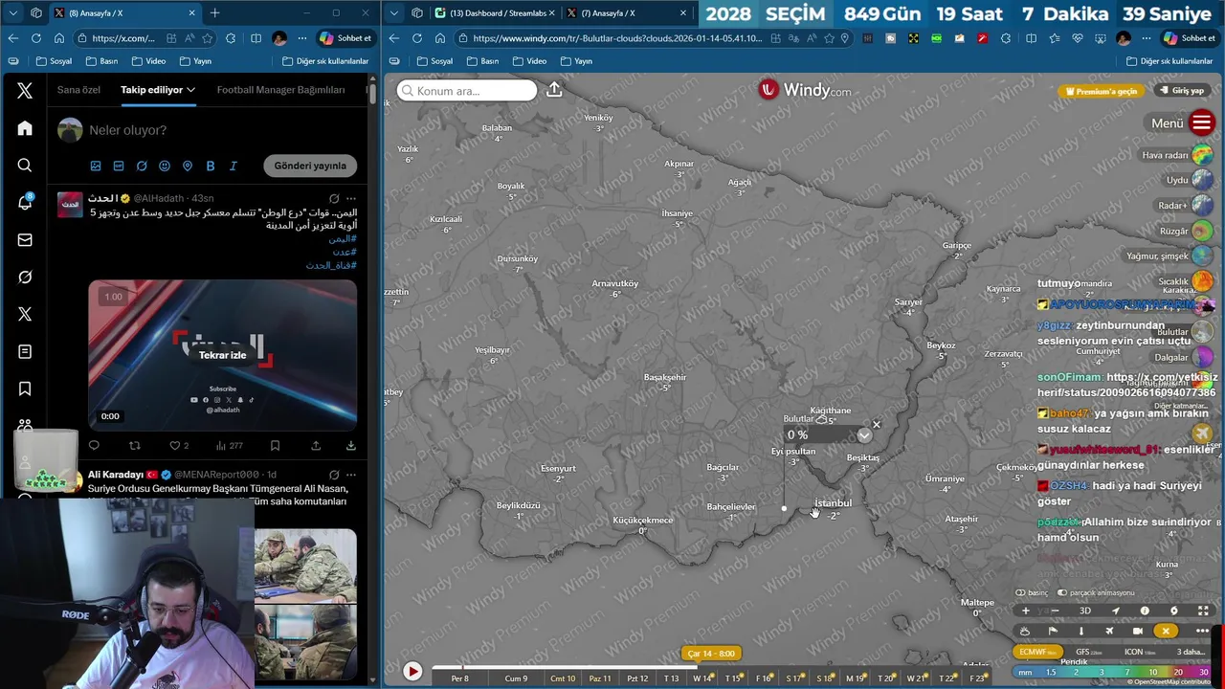Disable the active yellow X overlay button
1225x689 pixels.
tap(1165, 631)
